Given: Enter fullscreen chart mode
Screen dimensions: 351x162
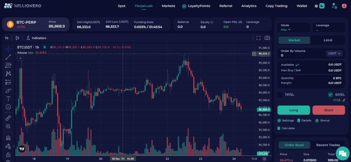Looking at the screenshot, I should (258, 38).
